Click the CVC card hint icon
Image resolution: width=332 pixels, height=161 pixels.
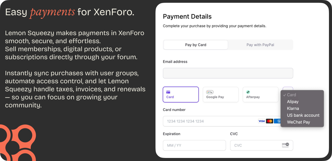point(285,145)
